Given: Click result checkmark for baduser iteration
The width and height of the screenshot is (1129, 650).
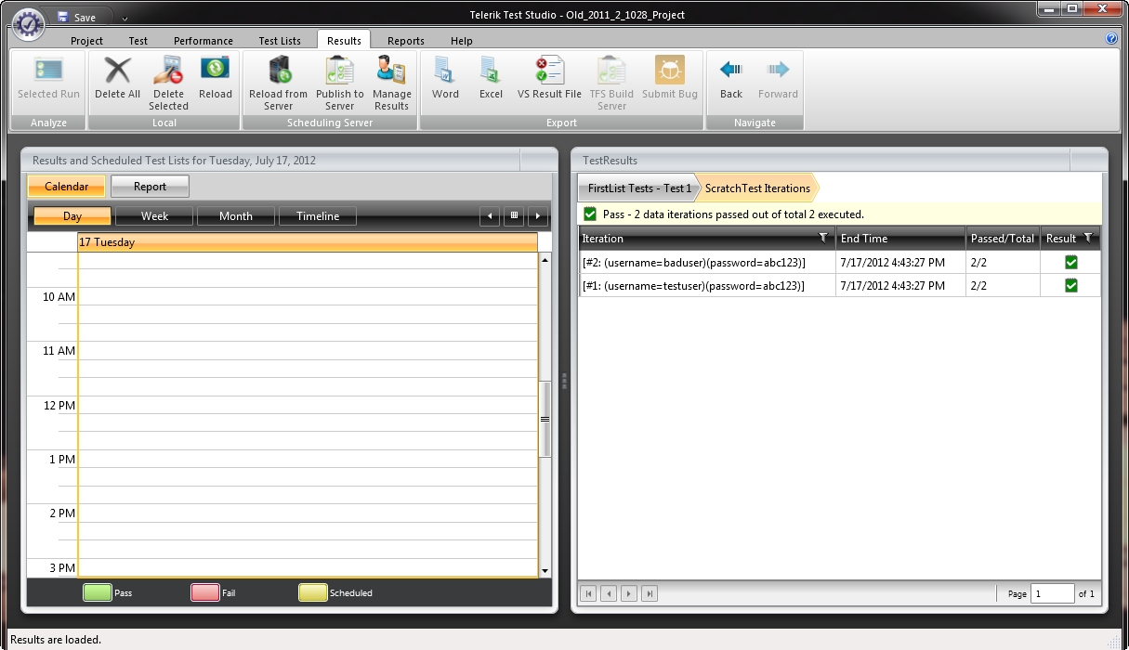Looking at the screenshot, I should [x=1070, y=263].
